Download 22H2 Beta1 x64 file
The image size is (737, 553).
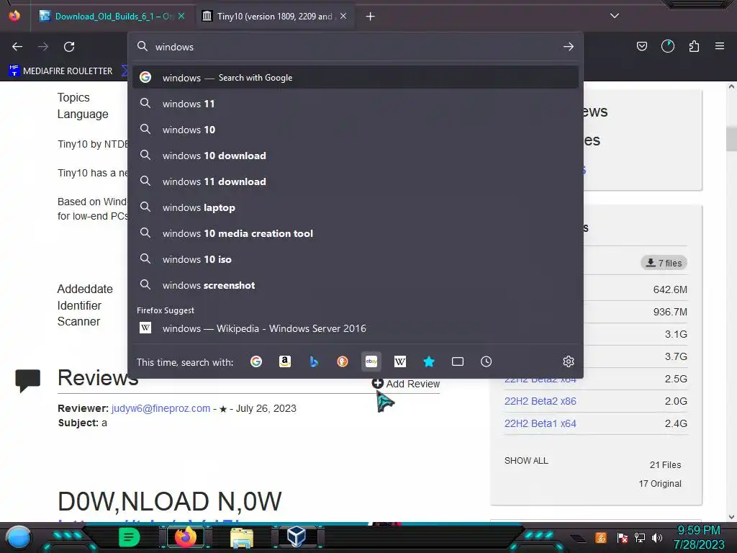[540, 423]
